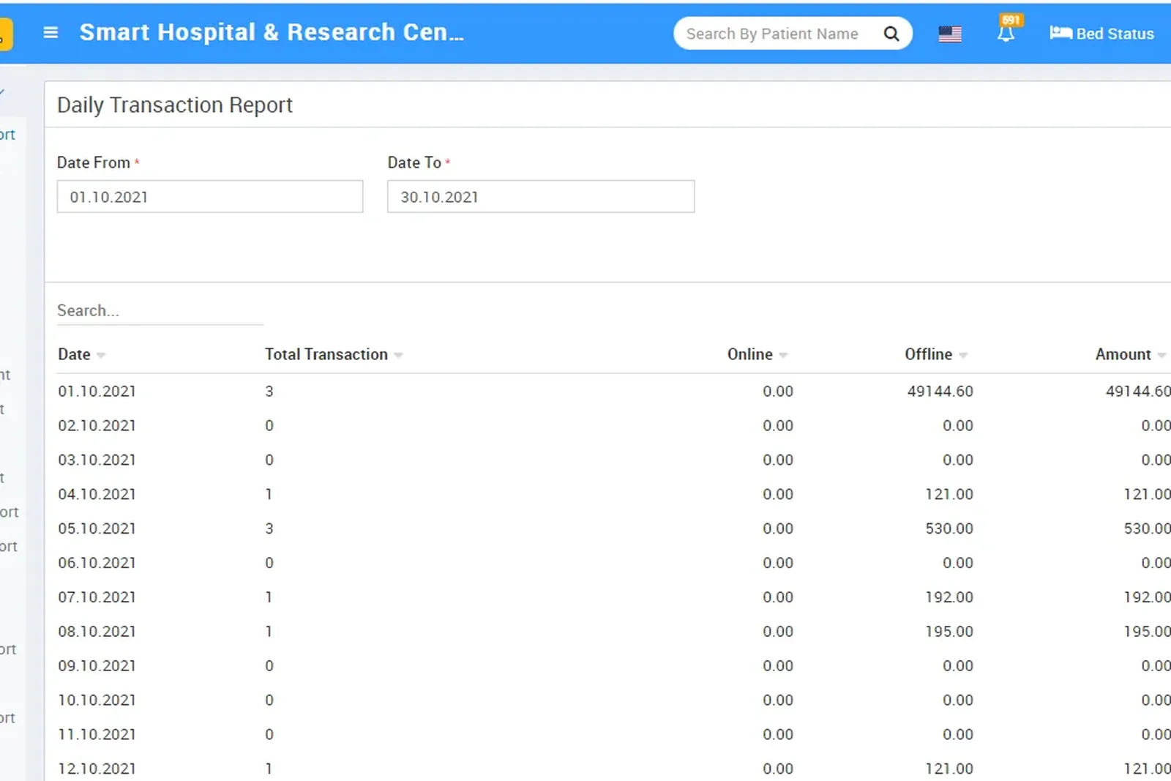
Task: Open the Date From picker
Action: coord(210,197)
